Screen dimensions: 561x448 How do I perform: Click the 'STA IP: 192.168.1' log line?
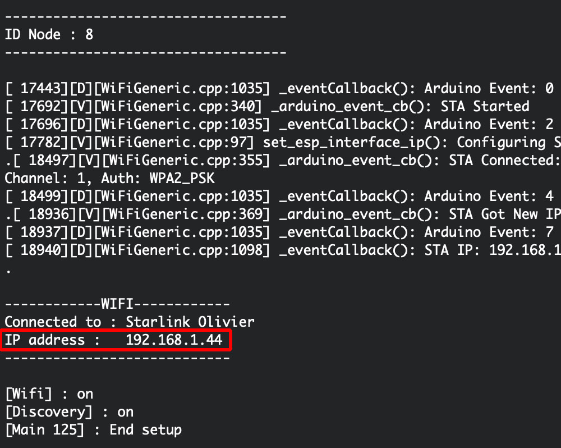tap(283, 250)
